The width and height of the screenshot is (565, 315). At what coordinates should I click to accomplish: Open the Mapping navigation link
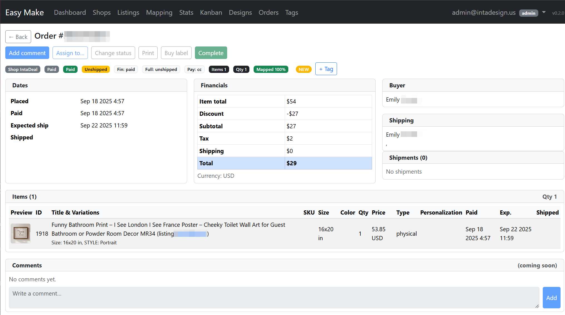pos(159,13)
